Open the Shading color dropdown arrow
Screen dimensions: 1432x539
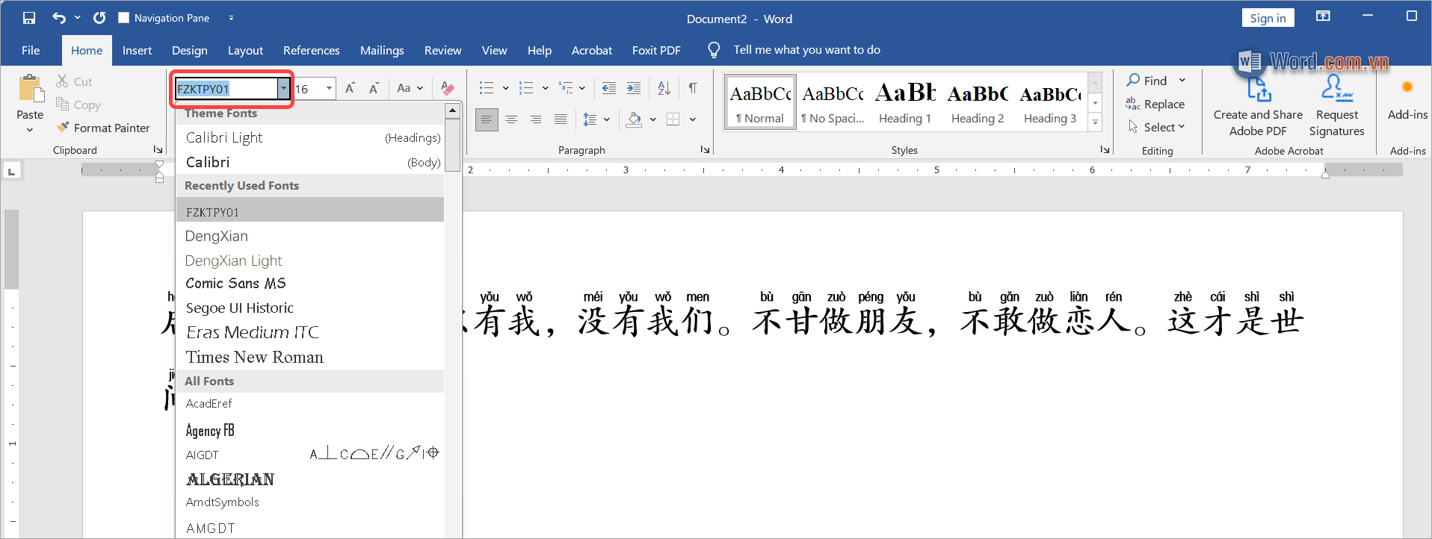[x=653, y=119]
